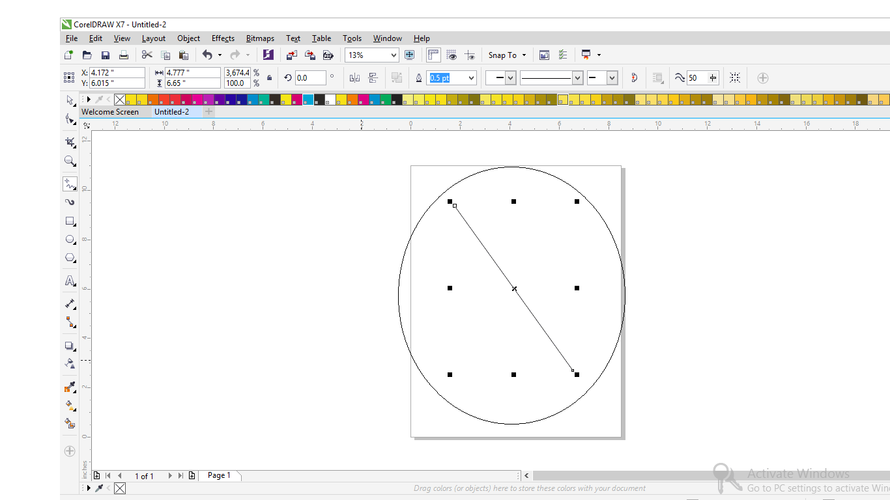Select the Text tool
This screenshot has height=500, width=890.
(x=70, y=281)
